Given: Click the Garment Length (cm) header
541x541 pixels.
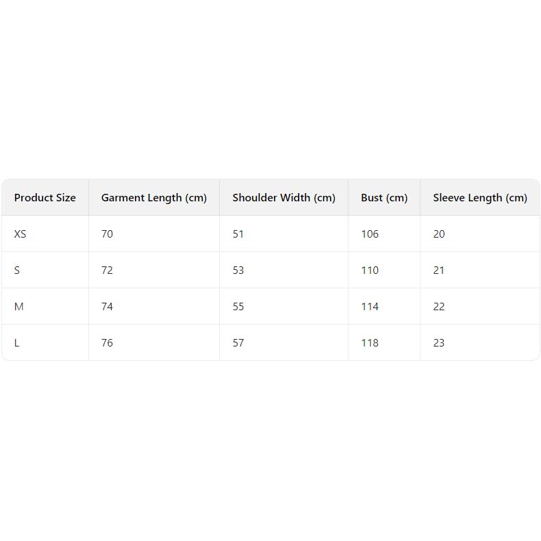Looking at the screenshot, I should point(153,198).
